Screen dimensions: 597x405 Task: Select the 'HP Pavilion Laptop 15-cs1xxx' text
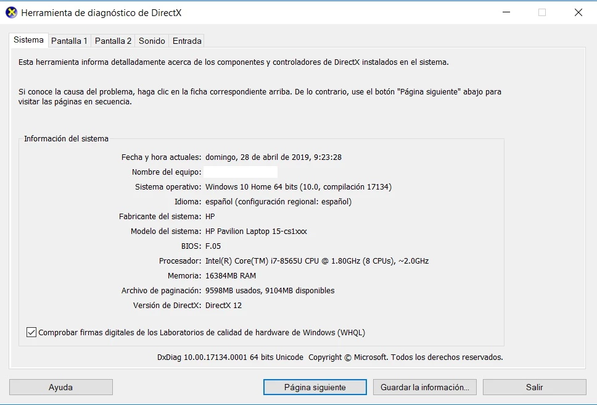point(256,232)
